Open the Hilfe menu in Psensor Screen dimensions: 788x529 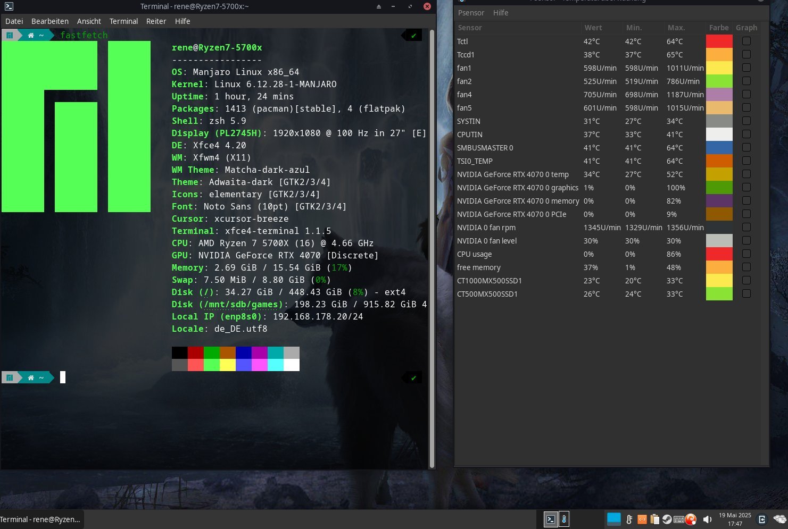click(501, 13)
